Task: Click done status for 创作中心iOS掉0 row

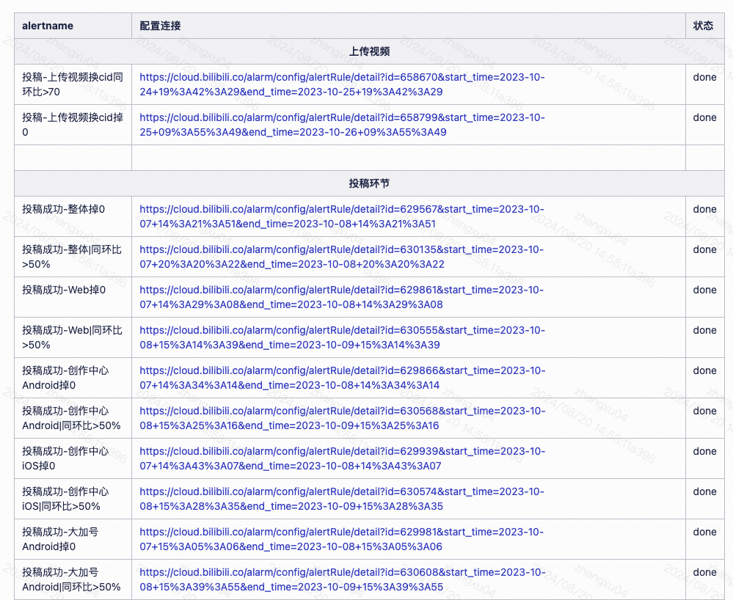Action: coord(704,451)
